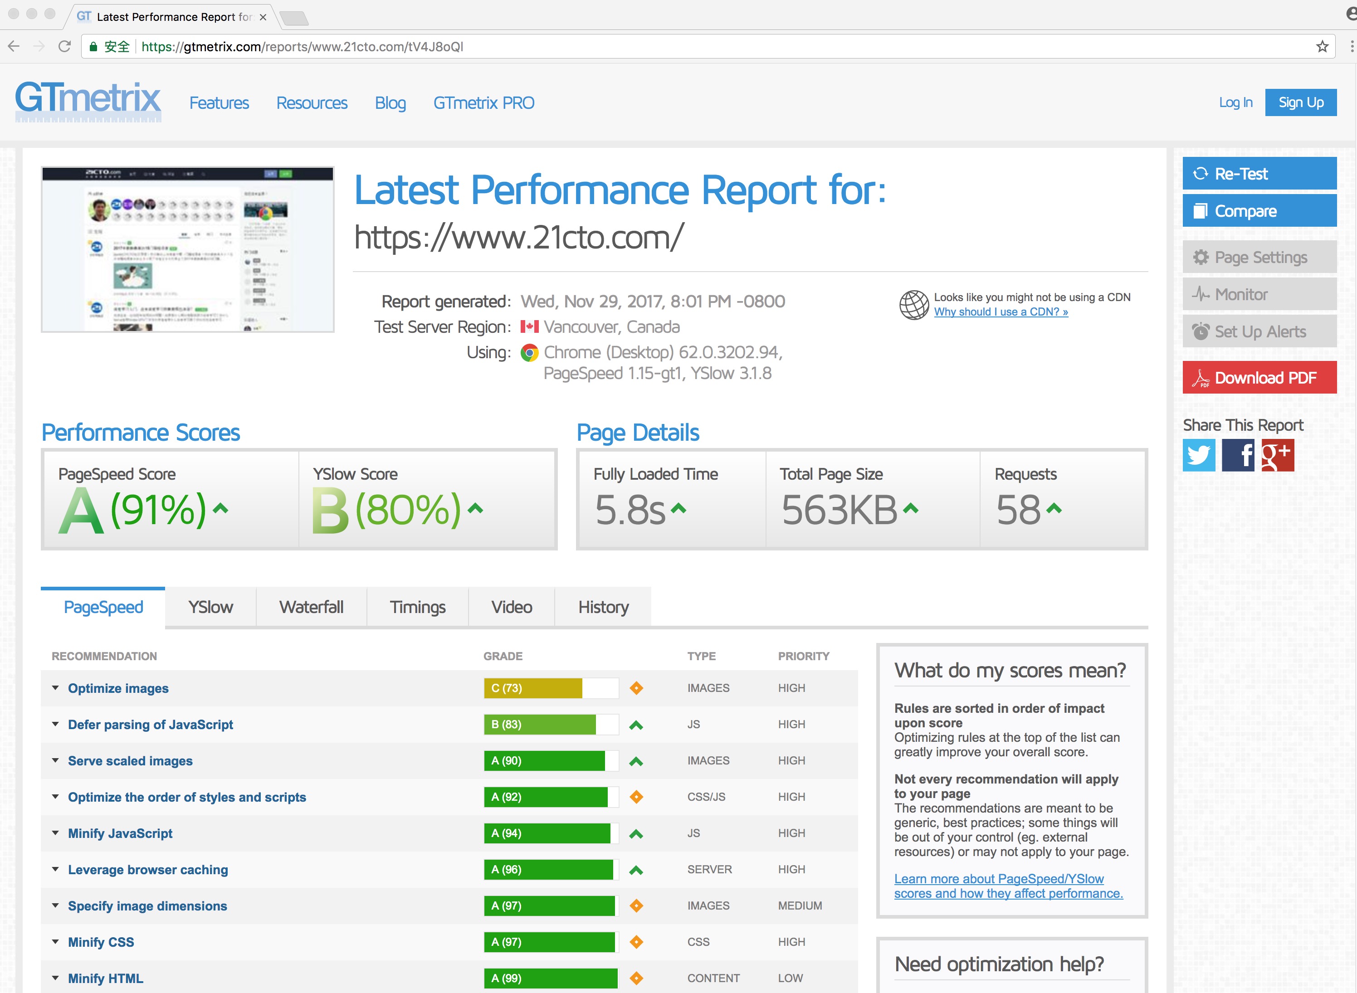Open a new browser tab
This screenshot has width=1357, height=993.
coord(294,18)
